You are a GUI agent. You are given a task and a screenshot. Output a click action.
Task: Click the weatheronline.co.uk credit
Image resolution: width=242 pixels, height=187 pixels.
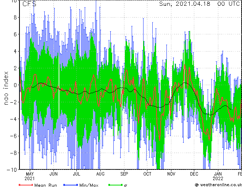coord(218,185)
